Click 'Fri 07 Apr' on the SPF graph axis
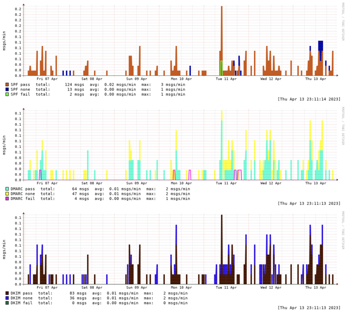 click(47, 79)
